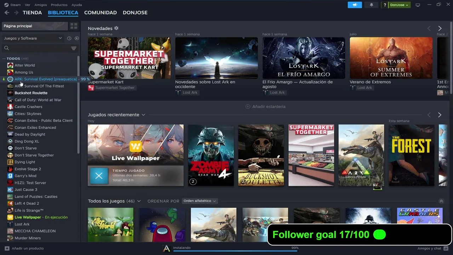Open the Juegos y Software filter dropdown
Viewport: 453px width, 255px height.
pyautogui.click(x=33, y=38)
